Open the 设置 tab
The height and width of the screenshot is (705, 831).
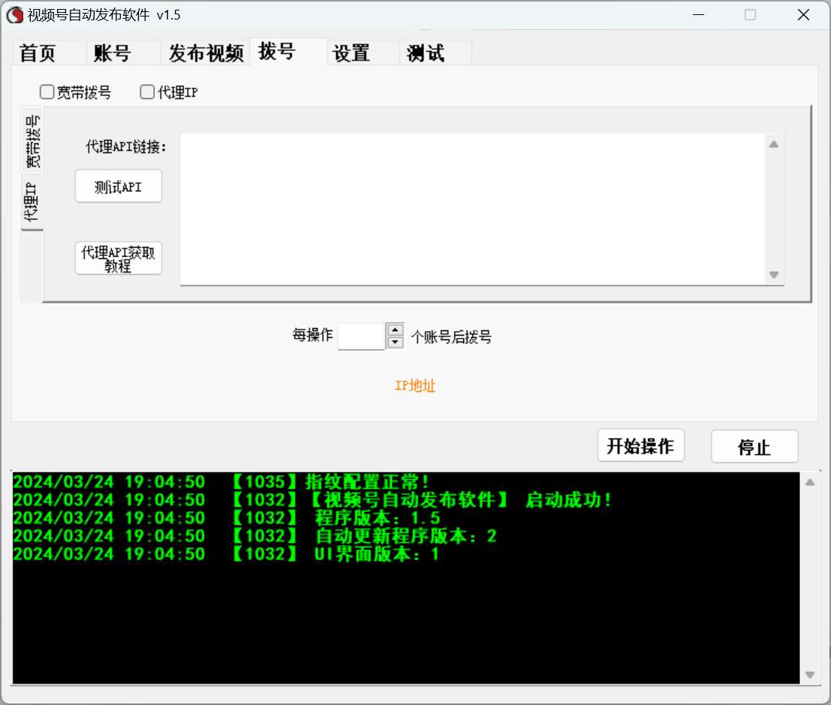pos(351,53)
